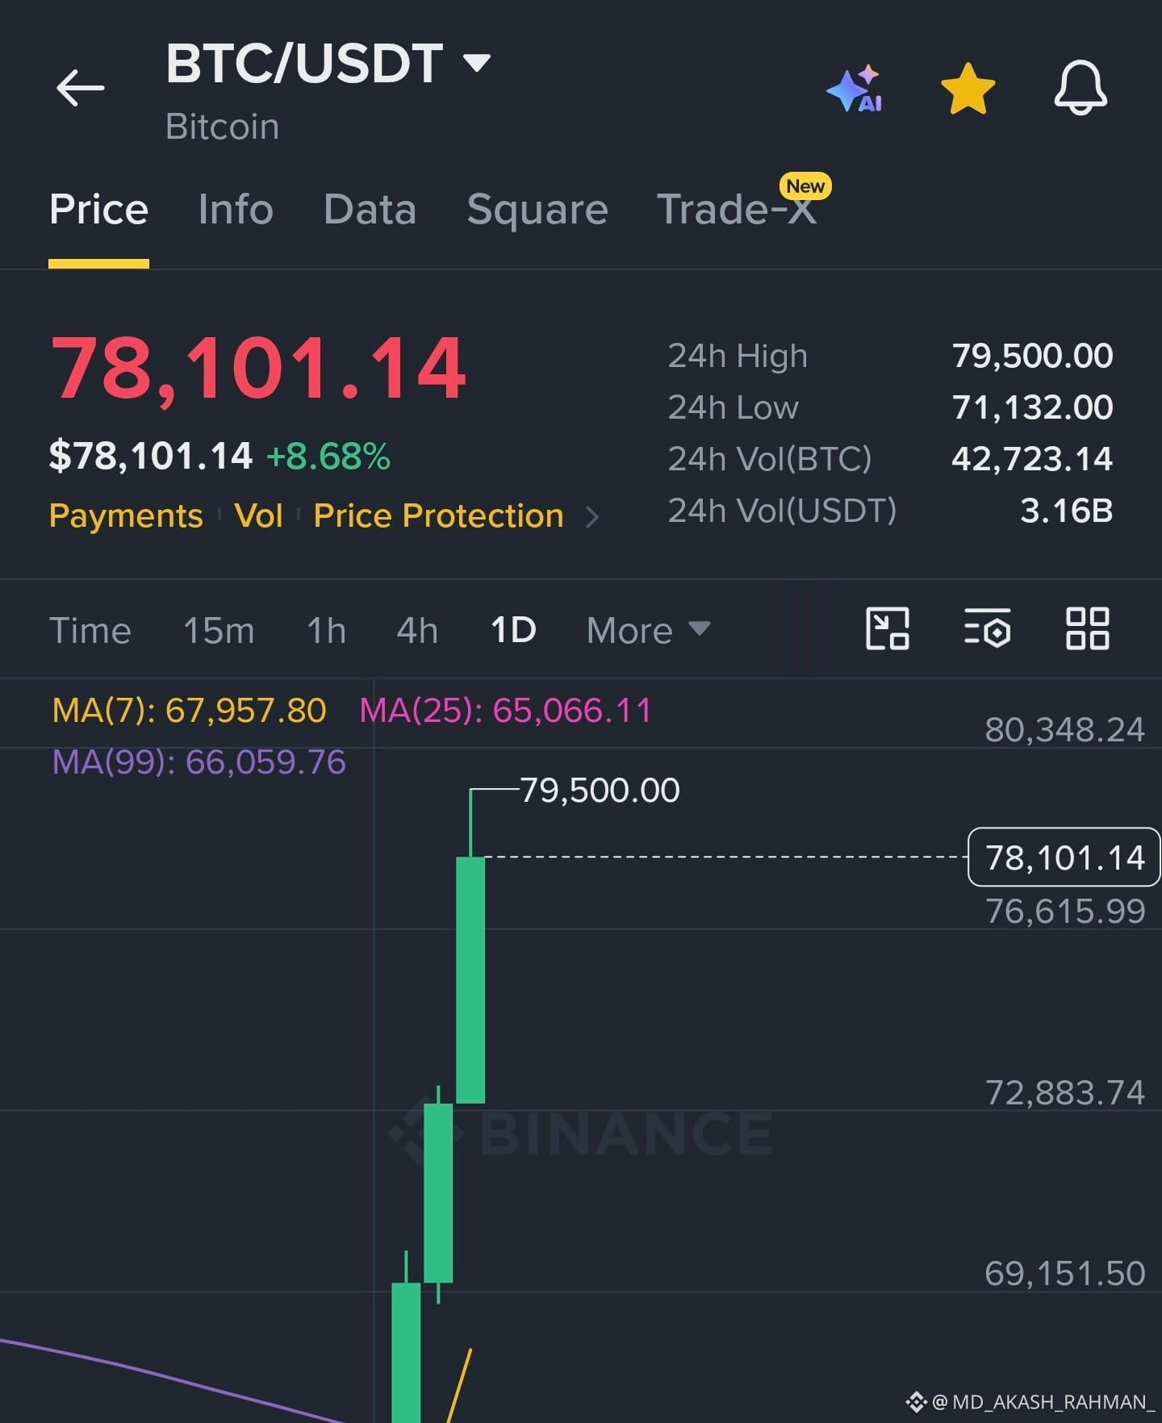Open the Trade-X tab
This screenshot has width=1162, height=1423.
pyautogui.click(x=737, y=210)
